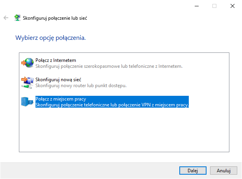Choose the Połącz z Internetem option
This screenshot has height=179, width=242.
pos(56,60)
